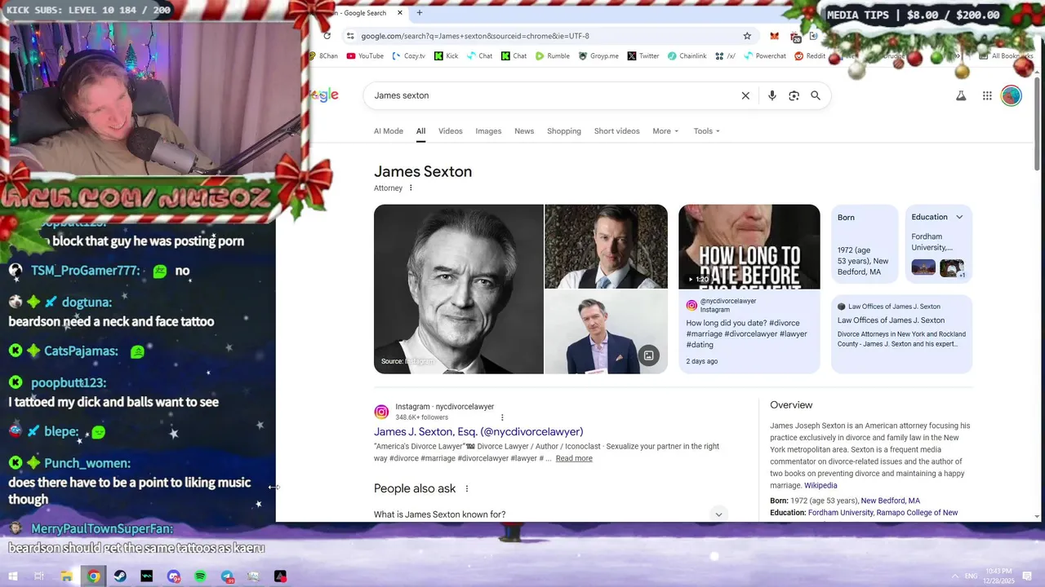
Task: Bookmark this page with the star
Action: click(747, 36)
